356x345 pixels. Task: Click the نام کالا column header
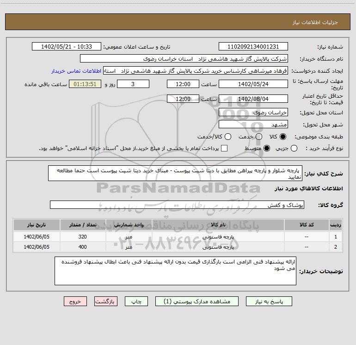[218, 225]
